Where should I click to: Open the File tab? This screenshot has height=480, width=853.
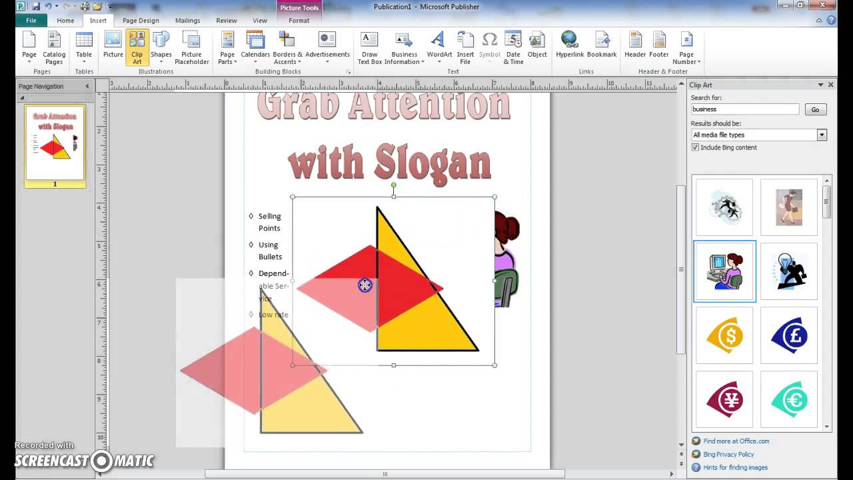pyautogui.click(x=31, y=21)
